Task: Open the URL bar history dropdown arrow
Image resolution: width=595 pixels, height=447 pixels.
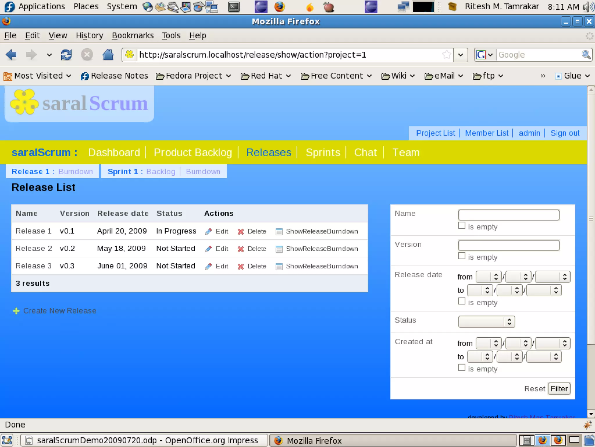Action: point(460,55)
